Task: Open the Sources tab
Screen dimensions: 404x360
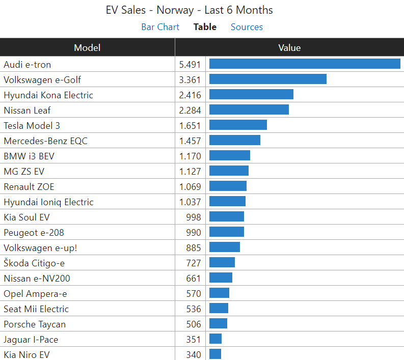Action: click(x=247, y=27)
